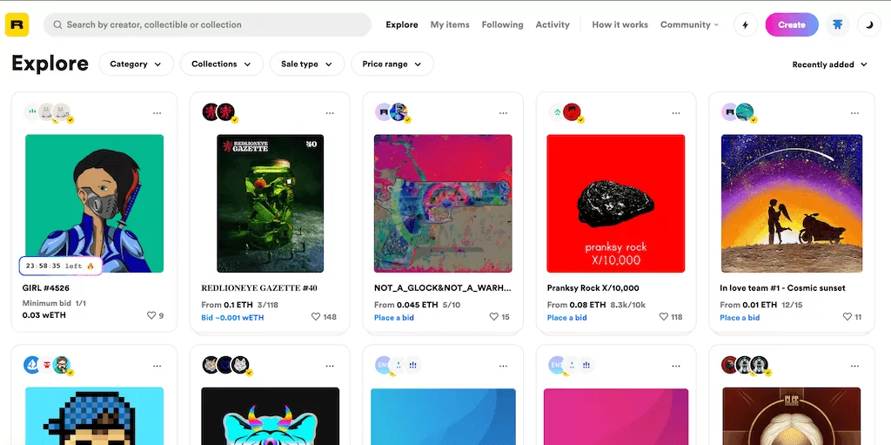Open GIRL #4526 artwork thumbnail
Screen dimensions: 891x445
(x=94, y=203)
